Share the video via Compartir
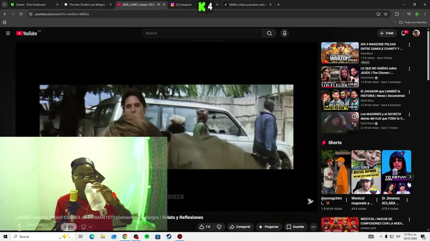Image resolution: width=430 pixels, height=241 pixels. pos(240,227)
